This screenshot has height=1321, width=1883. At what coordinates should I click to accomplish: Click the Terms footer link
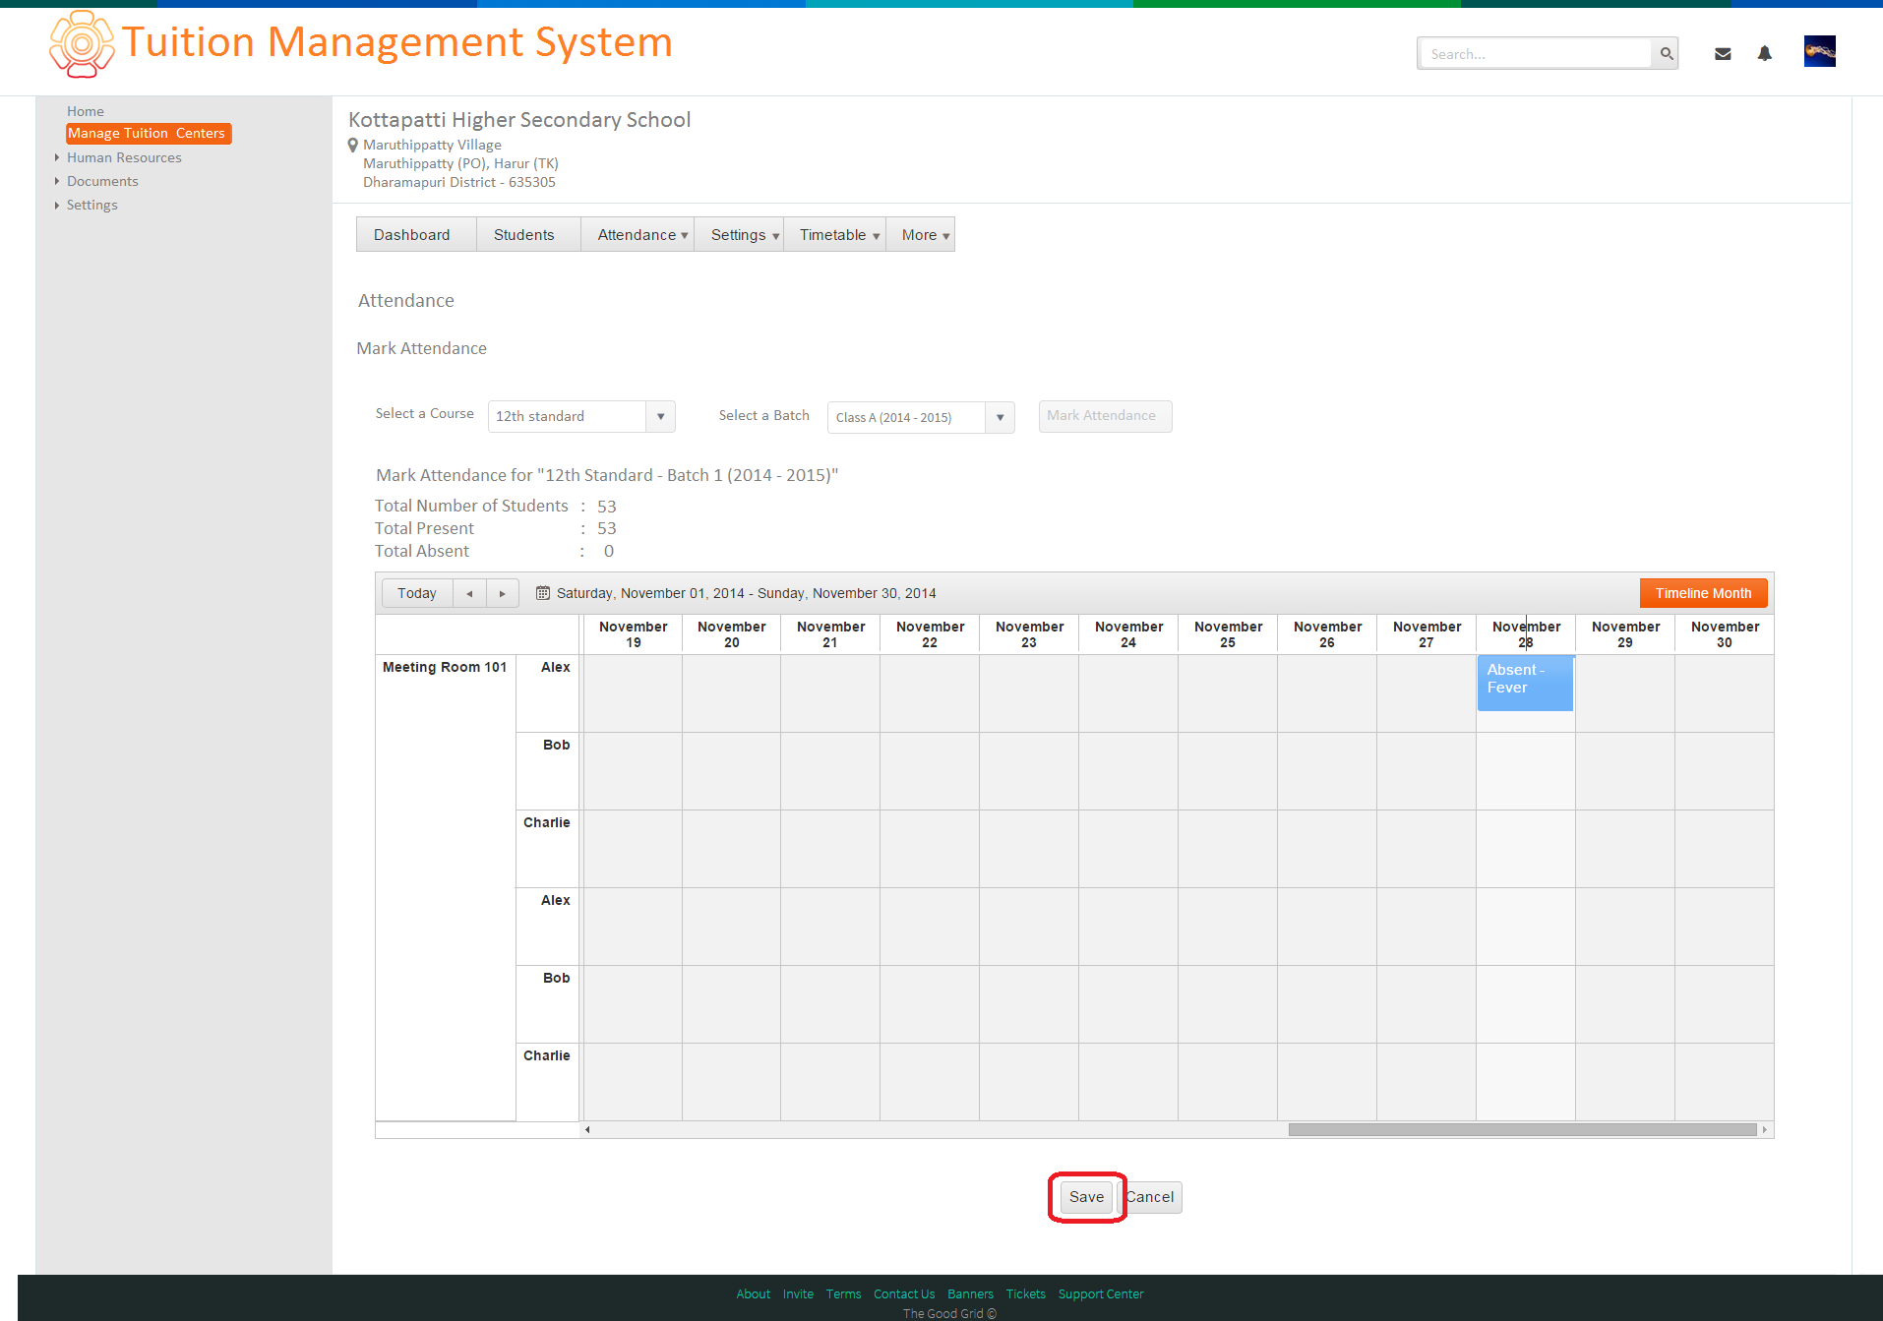click(x=843, y=1293)
